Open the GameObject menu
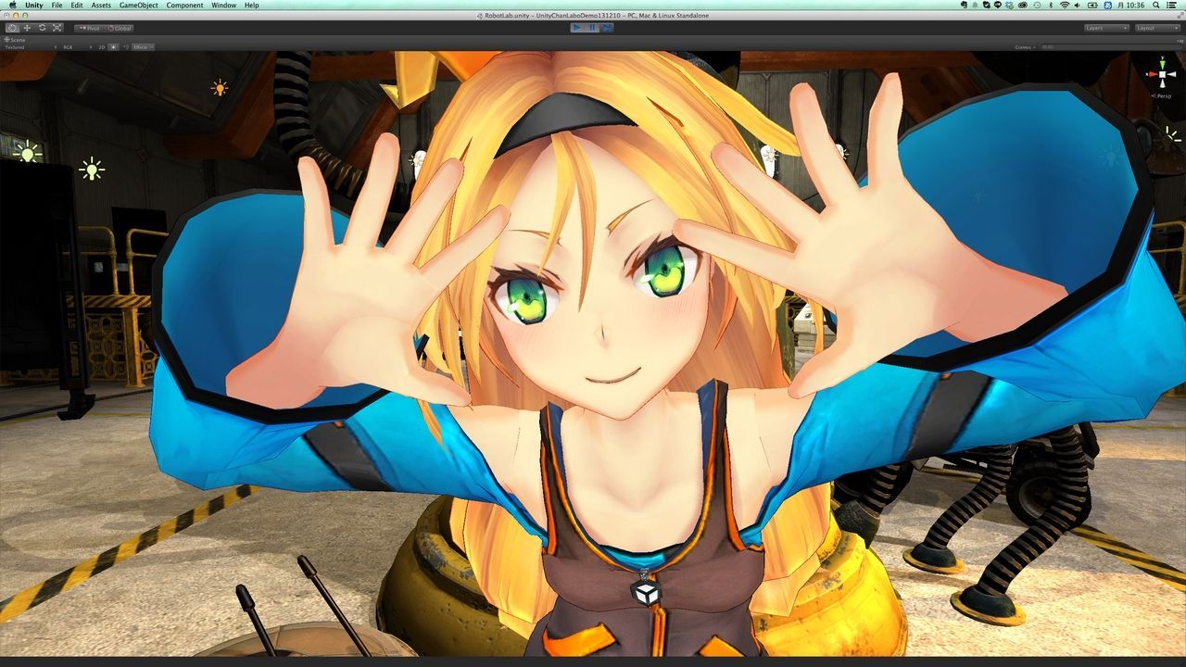This screenshot has height=667, width=1186. pyautogui.click(x=139, y=6)
